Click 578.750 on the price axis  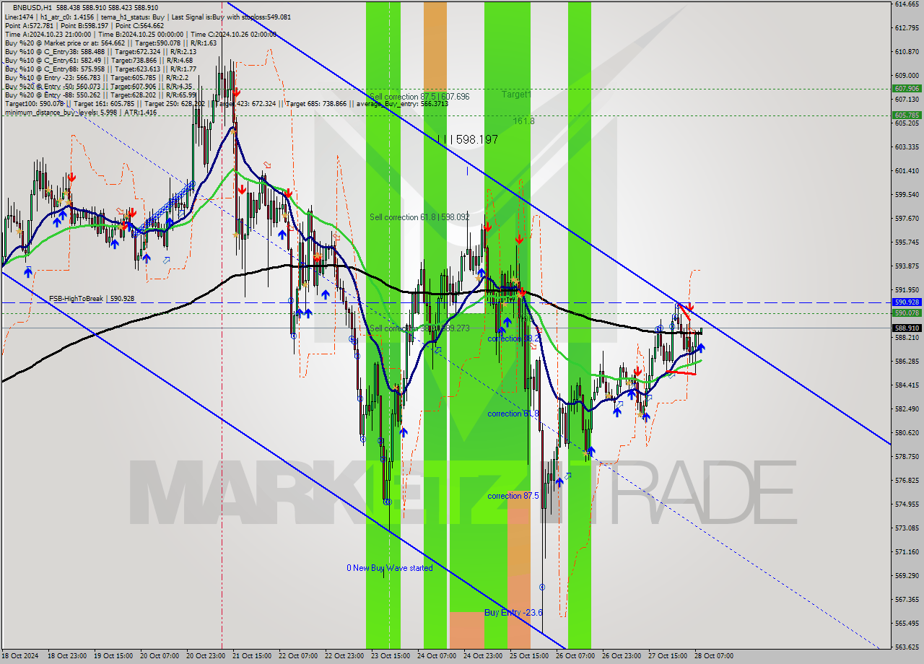tap(907, 457)
